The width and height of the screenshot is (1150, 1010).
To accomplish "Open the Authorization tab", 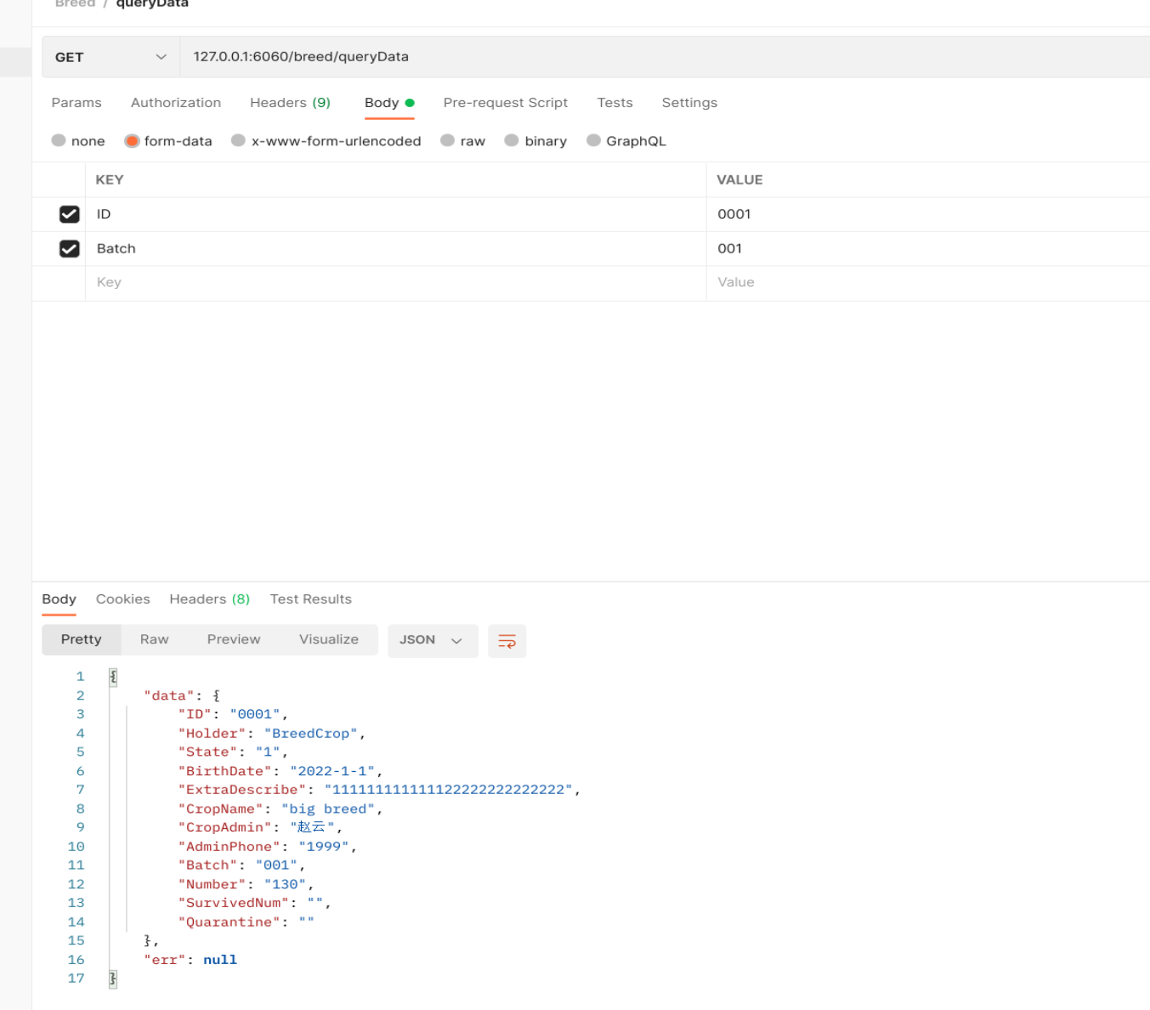I will tap(176, 103).
